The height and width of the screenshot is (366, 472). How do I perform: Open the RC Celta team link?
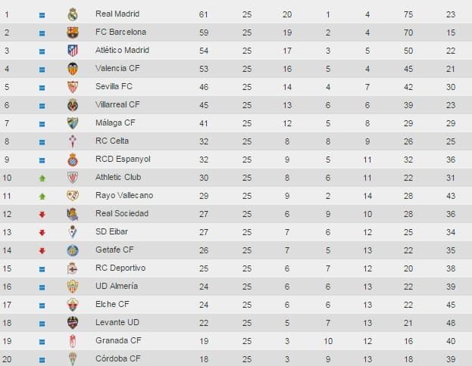pos(112,141)
